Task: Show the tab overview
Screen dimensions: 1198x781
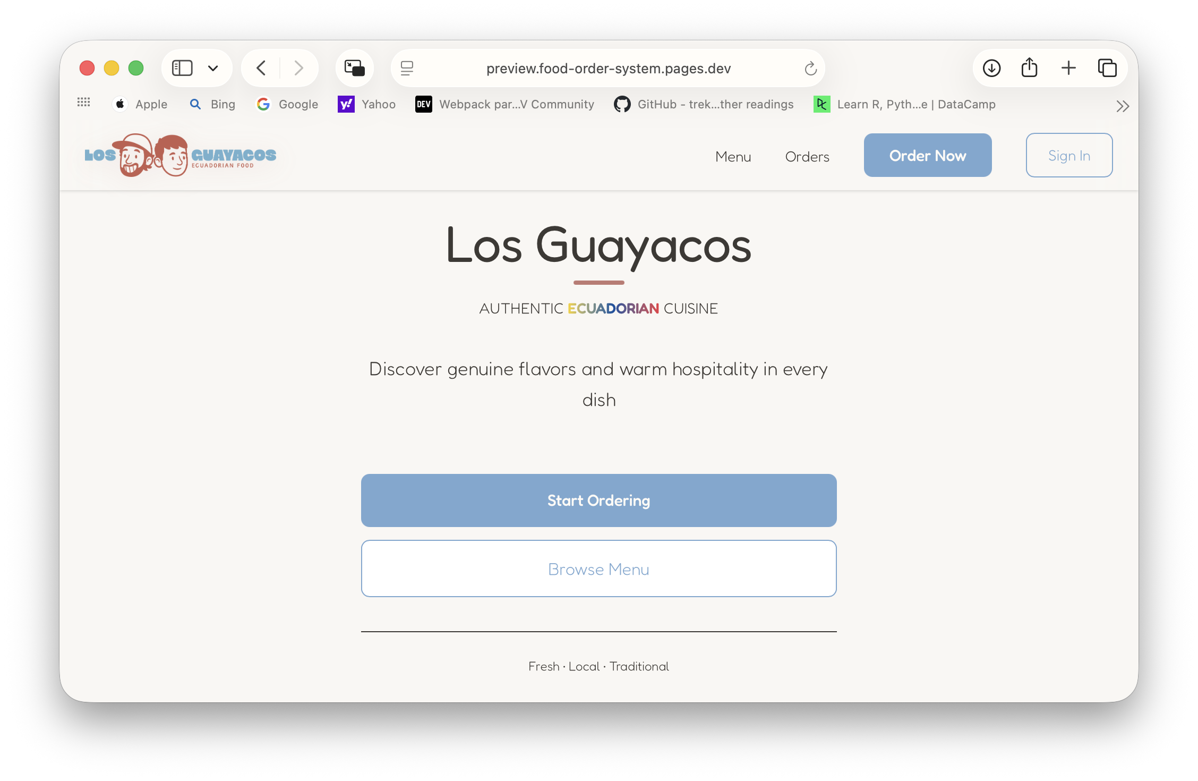Action: [1108, 68]
